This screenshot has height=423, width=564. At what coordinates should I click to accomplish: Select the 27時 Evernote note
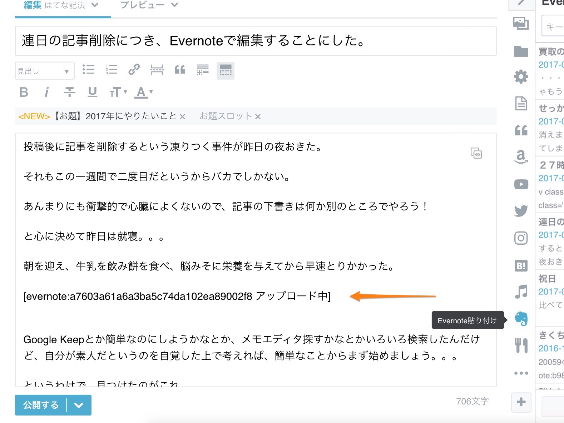[550, 184]
